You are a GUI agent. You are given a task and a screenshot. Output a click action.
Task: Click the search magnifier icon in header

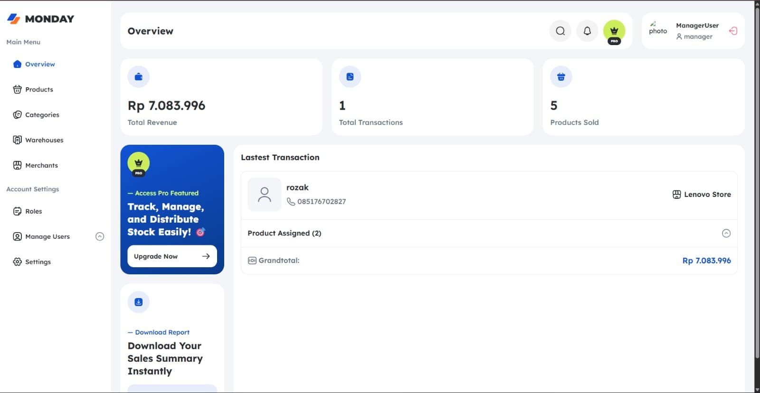click(560, 31)
